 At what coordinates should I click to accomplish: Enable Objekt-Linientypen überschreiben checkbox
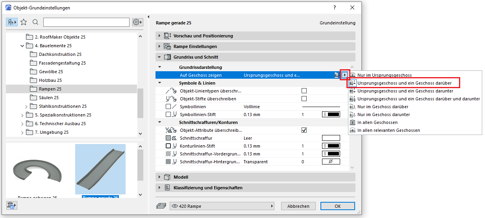[304, 91]
